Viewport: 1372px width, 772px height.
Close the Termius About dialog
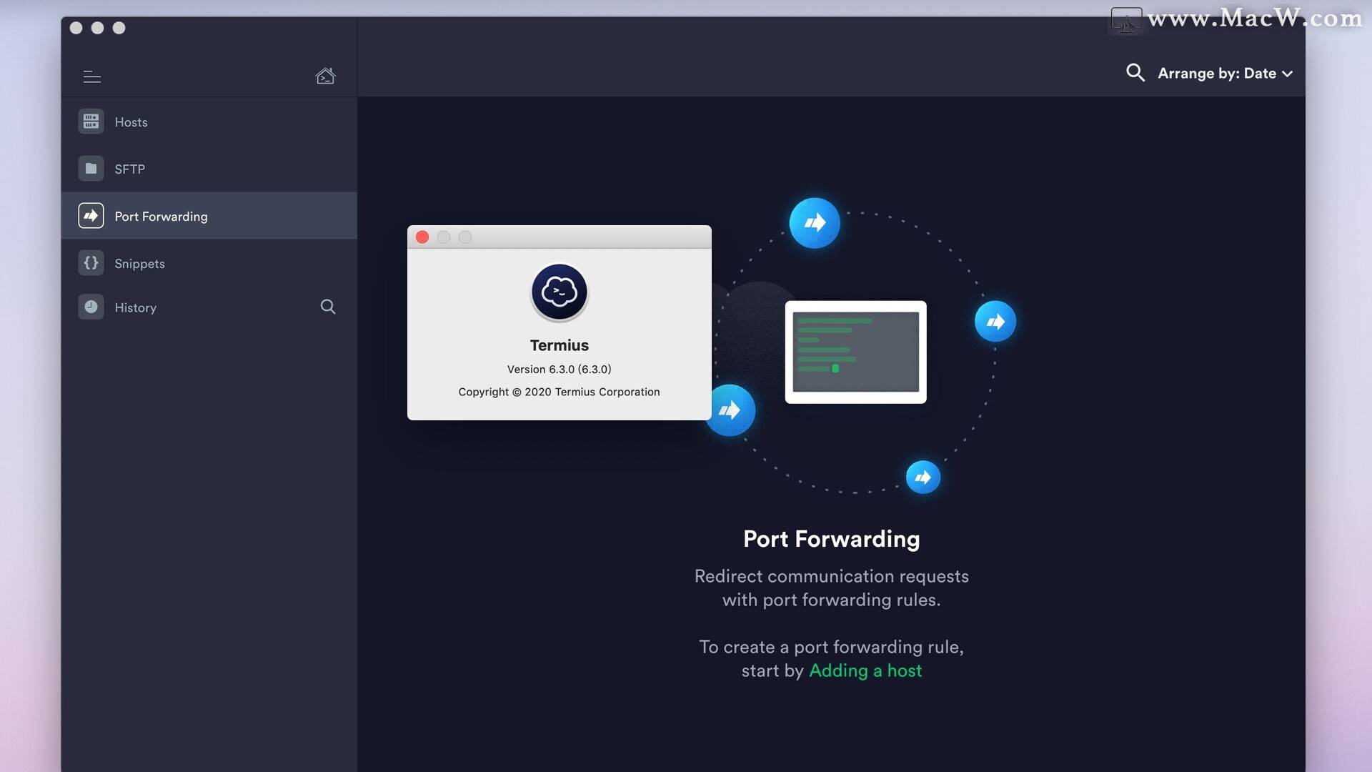click(x=422, y=237)
